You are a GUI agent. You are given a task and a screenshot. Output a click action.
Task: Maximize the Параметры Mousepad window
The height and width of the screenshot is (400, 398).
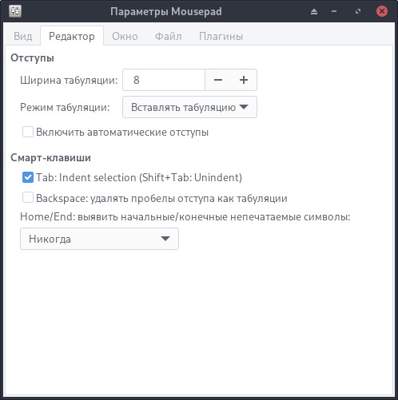coord(358,11)
